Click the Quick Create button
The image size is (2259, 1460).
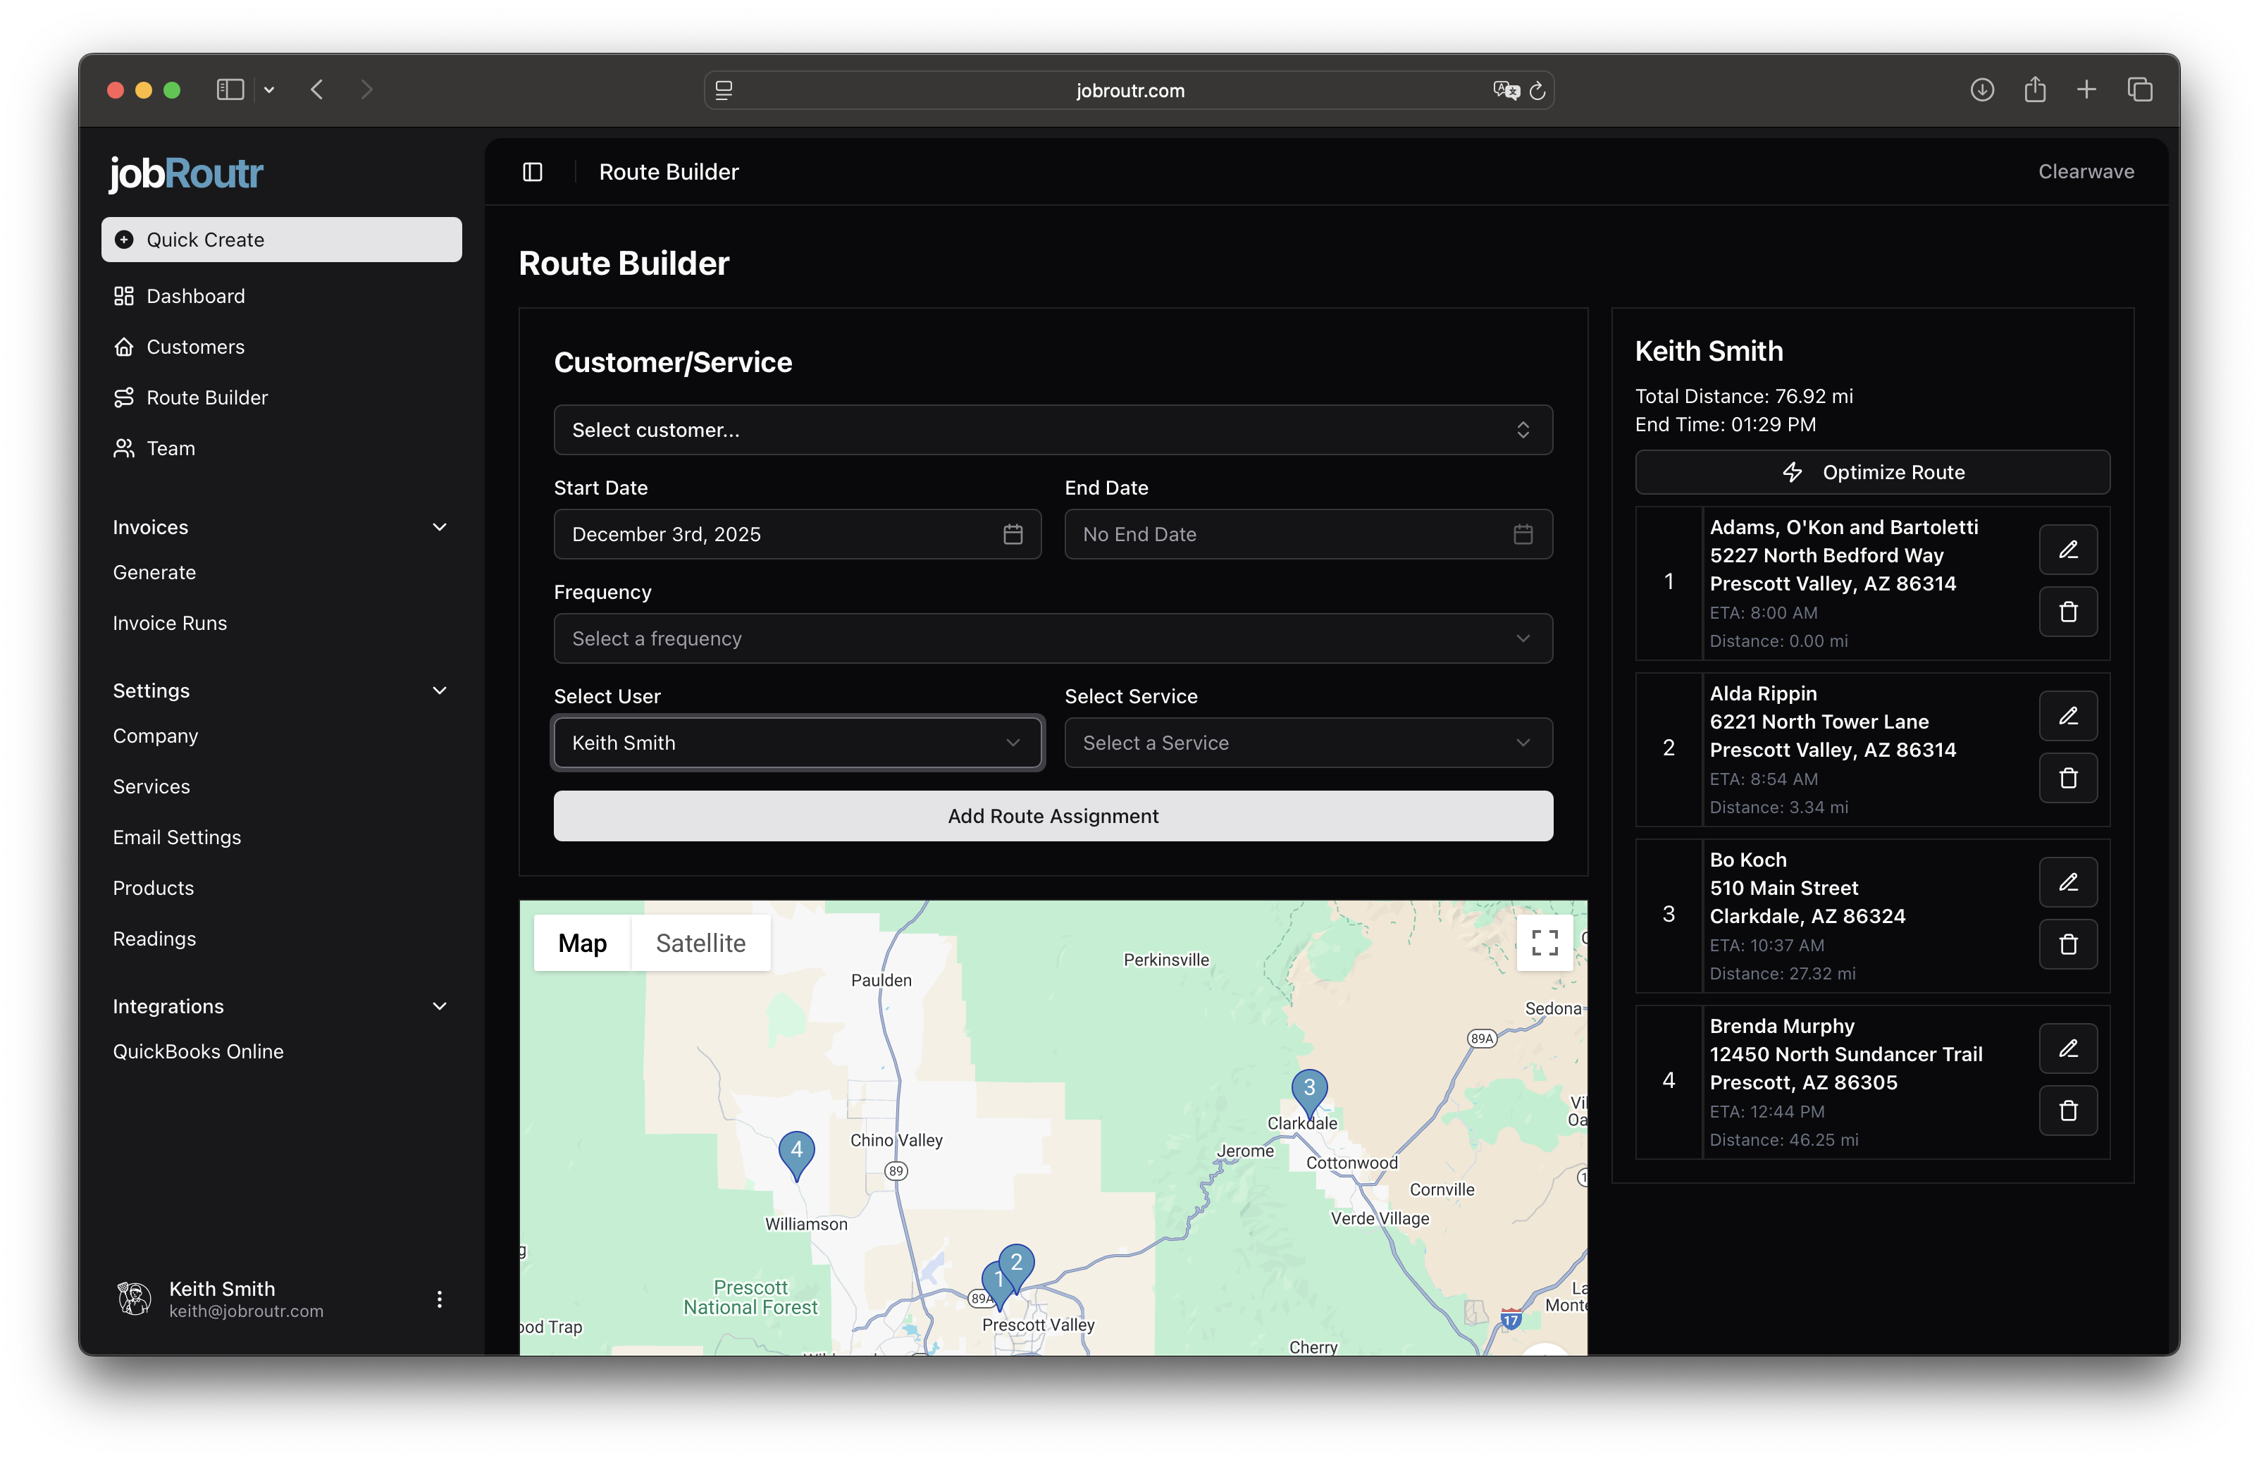click(282, 240)
